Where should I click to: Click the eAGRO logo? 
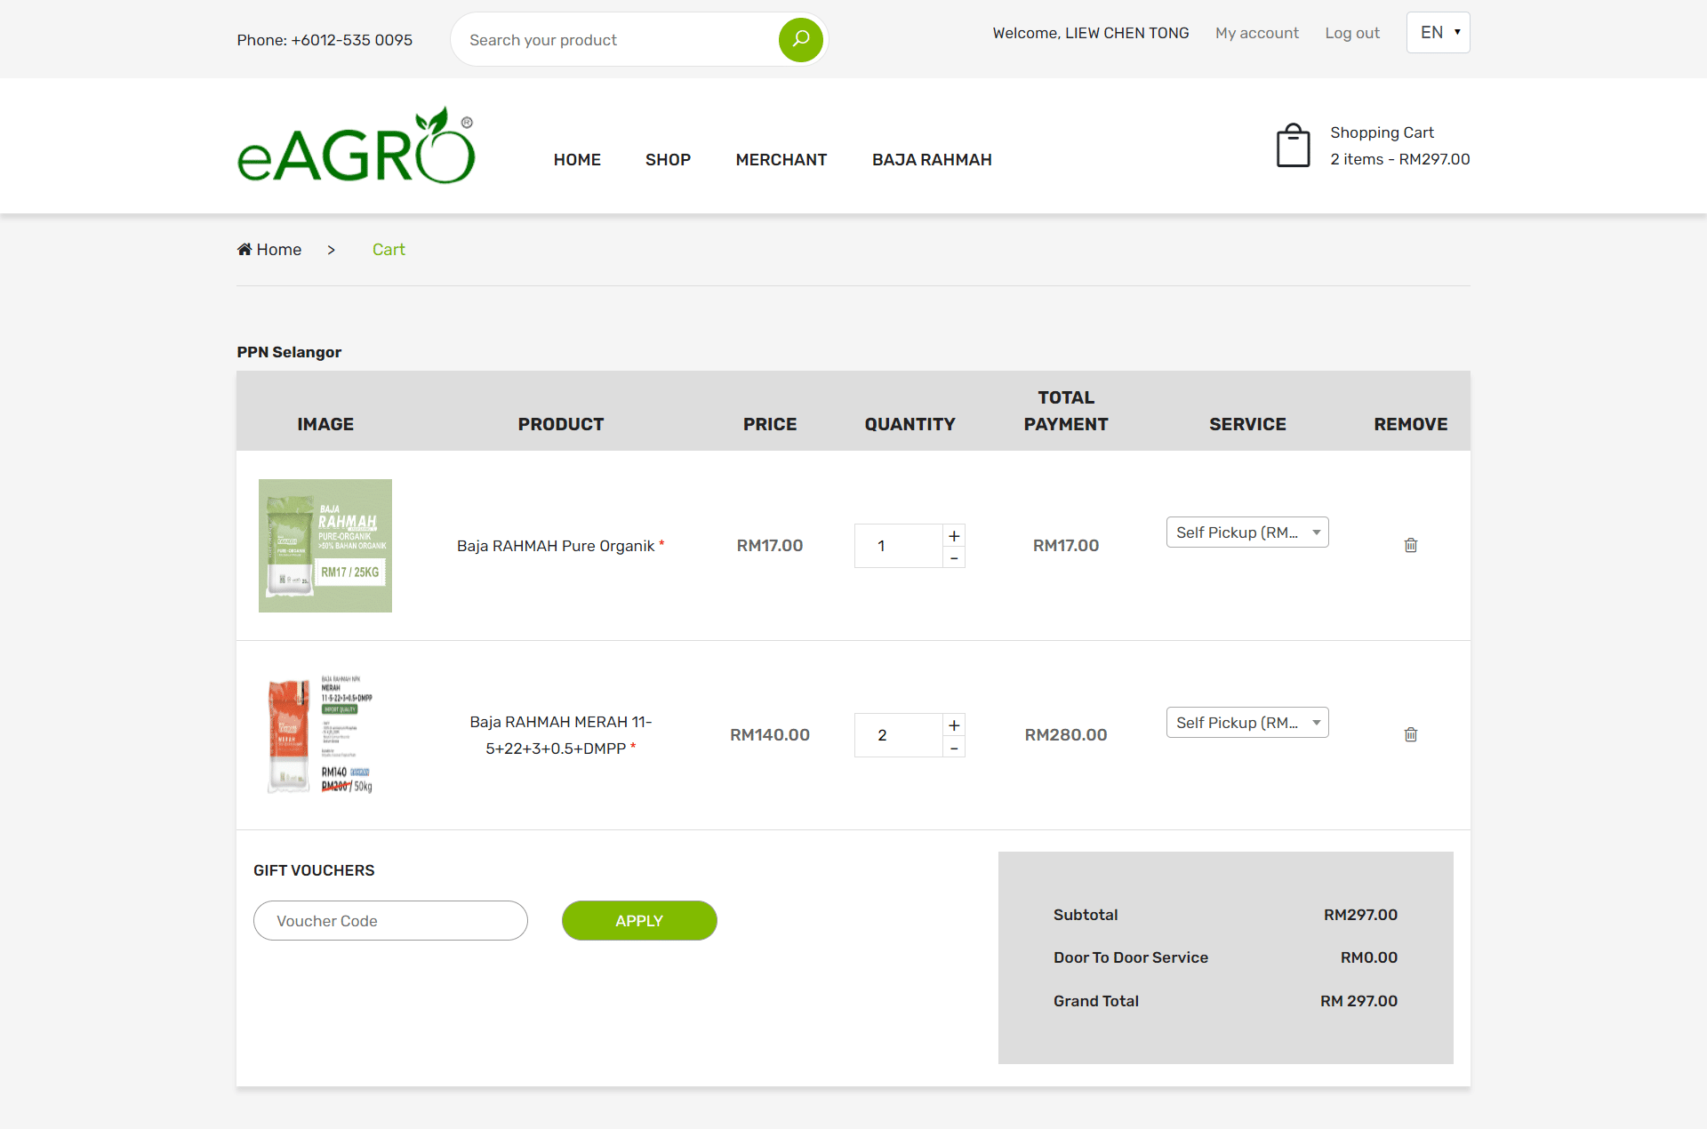pyautogui.click(x=357, y=146)
